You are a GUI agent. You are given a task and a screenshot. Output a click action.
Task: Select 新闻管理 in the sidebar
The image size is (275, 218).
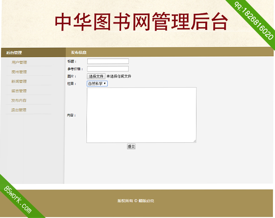[x=19, y=81]
